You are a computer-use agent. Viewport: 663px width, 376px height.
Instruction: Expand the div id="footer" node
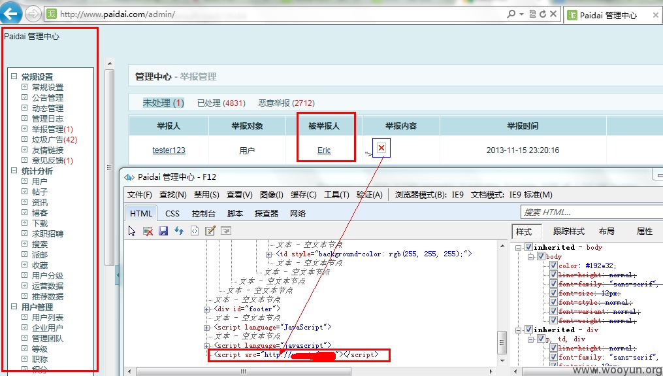point(207,309)
